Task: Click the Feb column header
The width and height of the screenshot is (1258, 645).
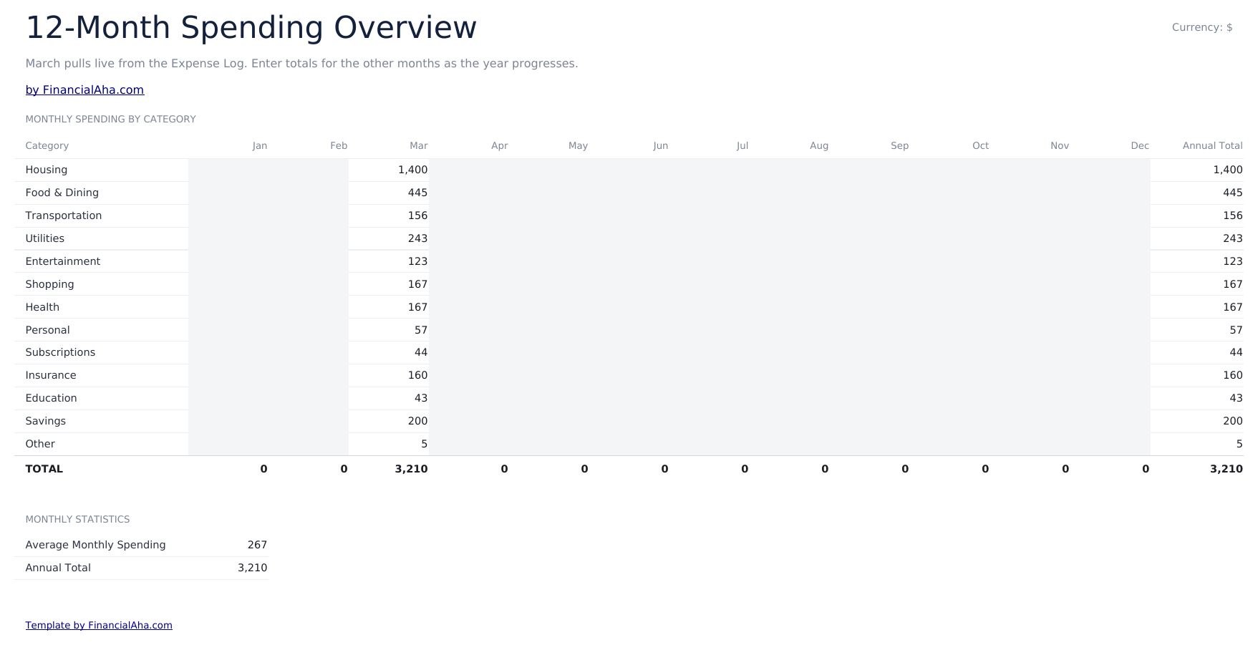Action: point(339,145)
